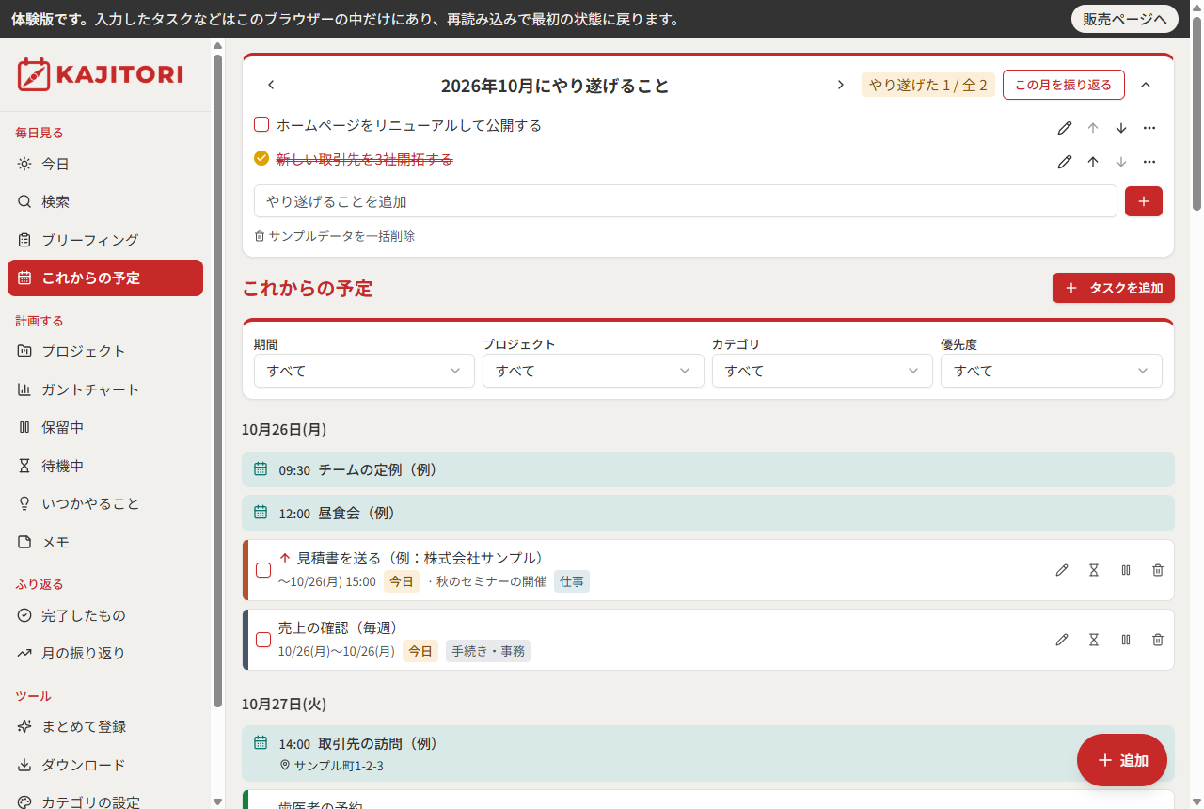The width and height of the screenshot is (1204, 809).
Task: Edit the 見積書を送る task
Action: pos(1062,570)
